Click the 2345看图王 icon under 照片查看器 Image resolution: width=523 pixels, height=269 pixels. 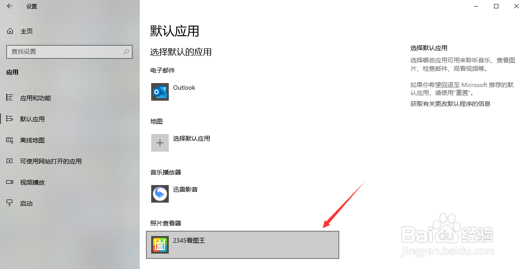click(160, 245)
